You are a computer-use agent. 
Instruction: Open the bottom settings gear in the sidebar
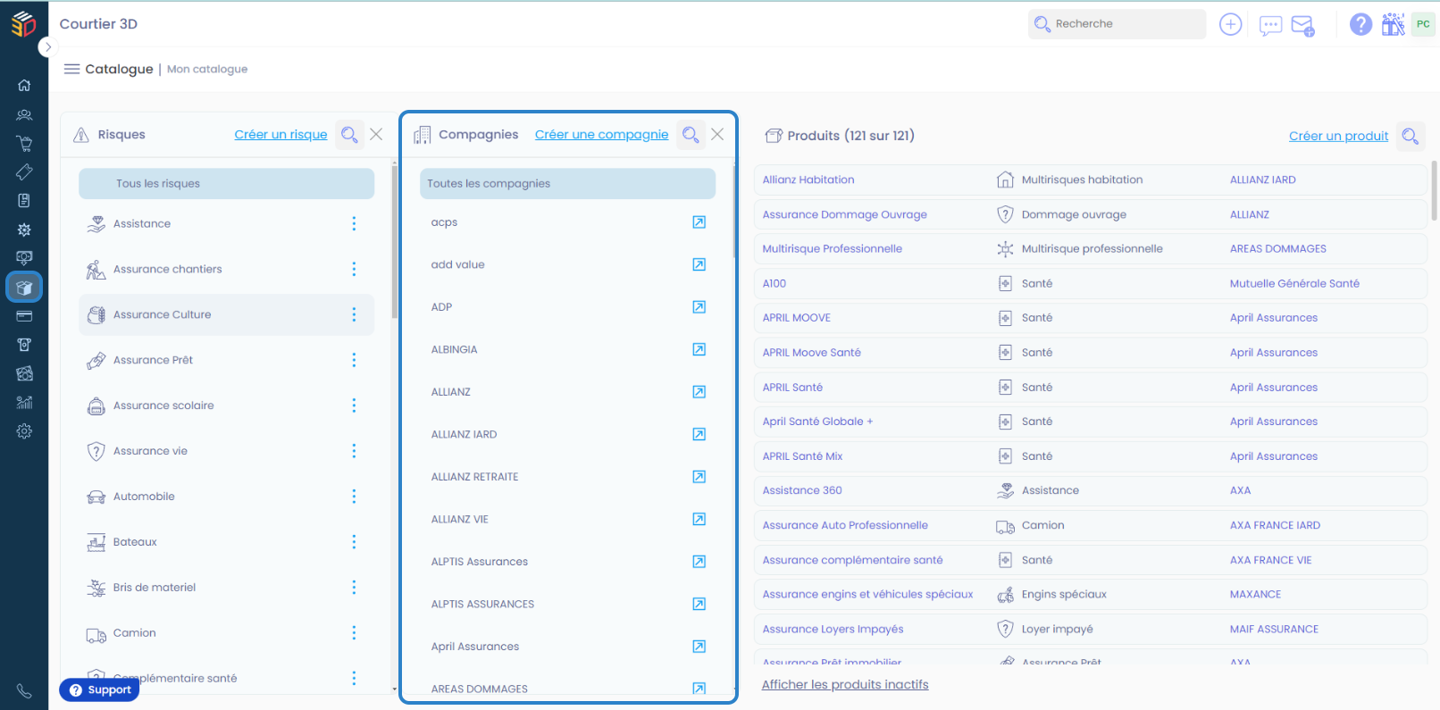click(24, 430)
